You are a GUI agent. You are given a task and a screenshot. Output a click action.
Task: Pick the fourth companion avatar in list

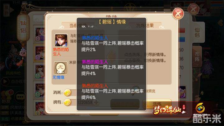click(40, 90)
